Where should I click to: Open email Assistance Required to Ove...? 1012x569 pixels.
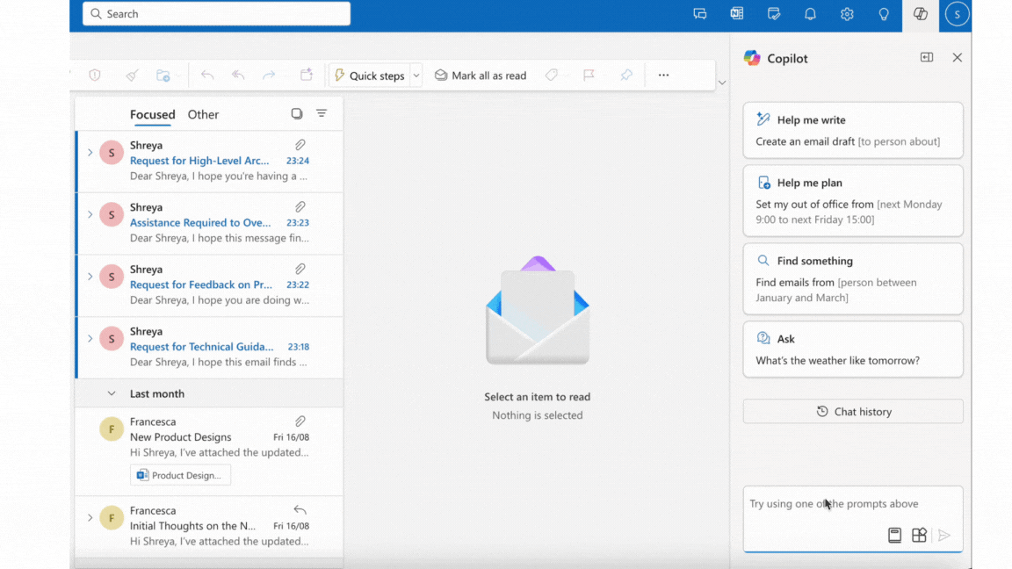coord(210,223)
